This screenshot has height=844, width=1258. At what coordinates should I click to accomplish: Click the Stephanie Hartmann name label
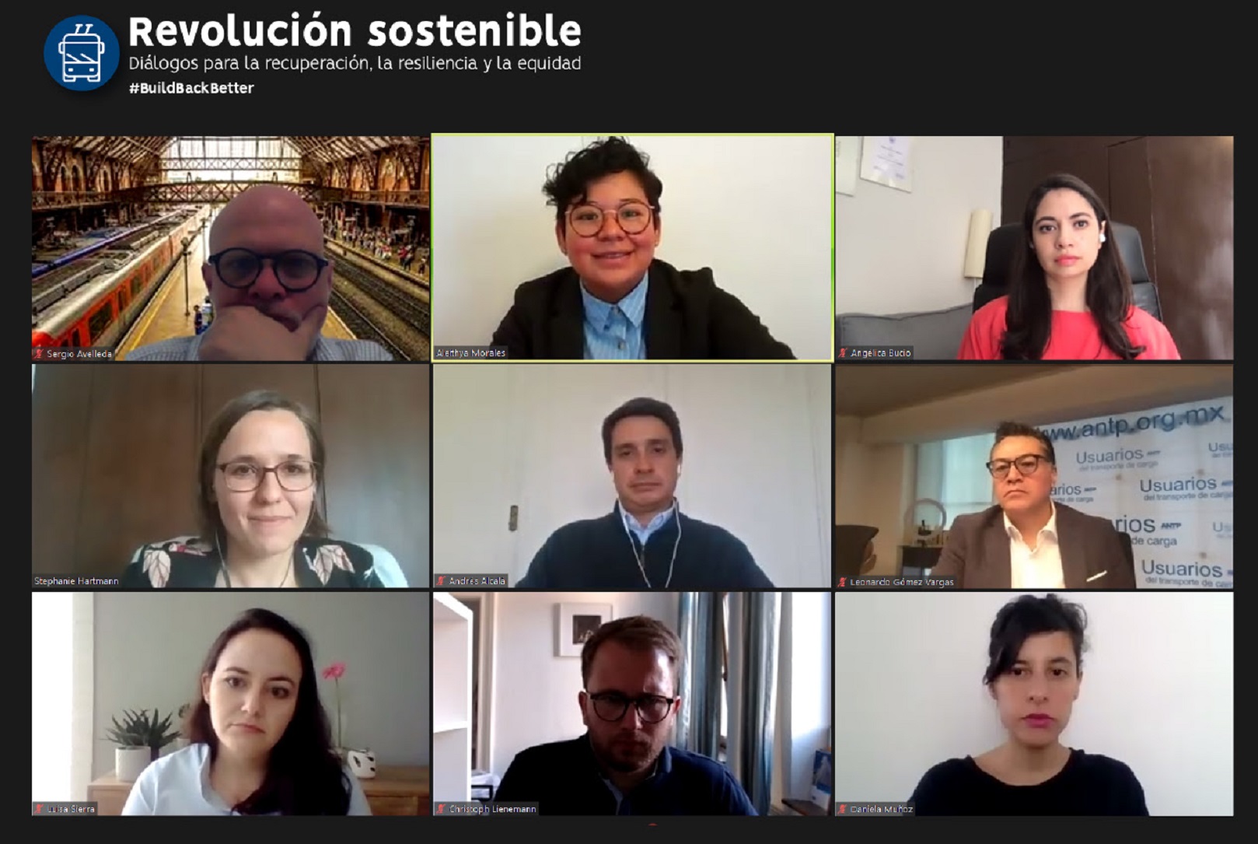(76, 581)
